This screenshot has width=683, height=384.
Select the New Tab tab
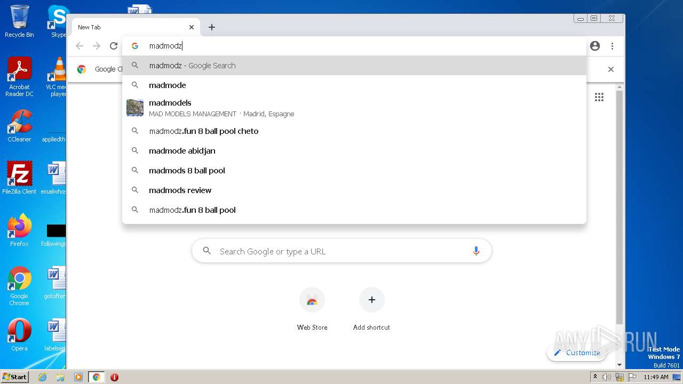(136, 27)
